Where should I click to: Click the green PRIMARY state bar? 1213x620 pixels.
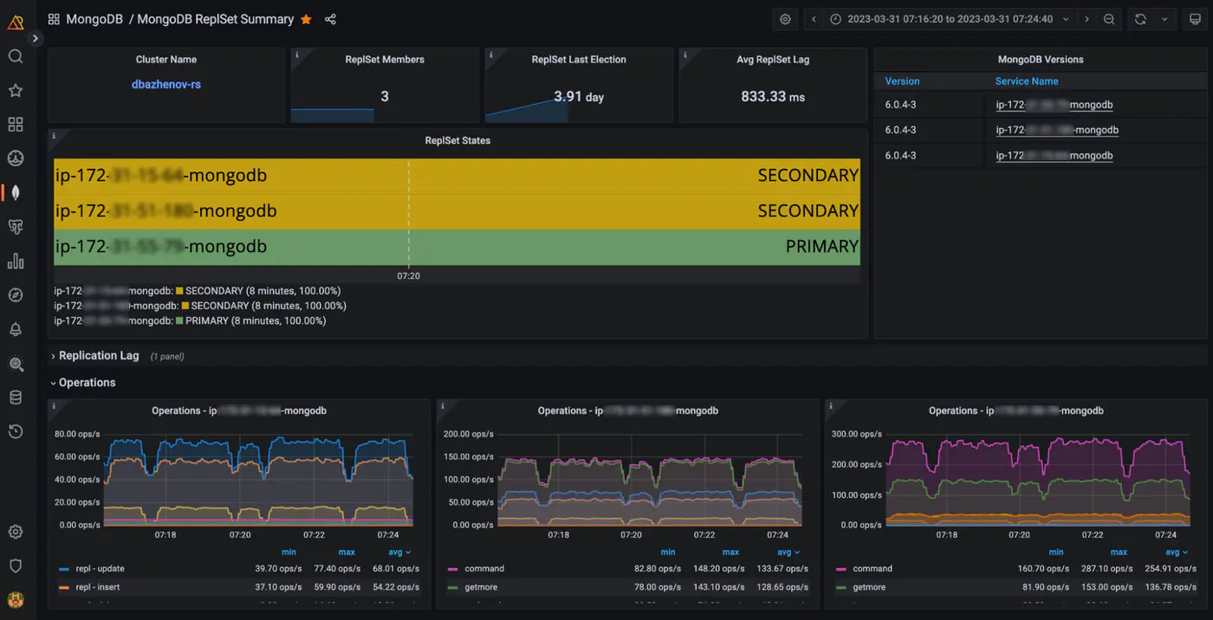point(457,247)
